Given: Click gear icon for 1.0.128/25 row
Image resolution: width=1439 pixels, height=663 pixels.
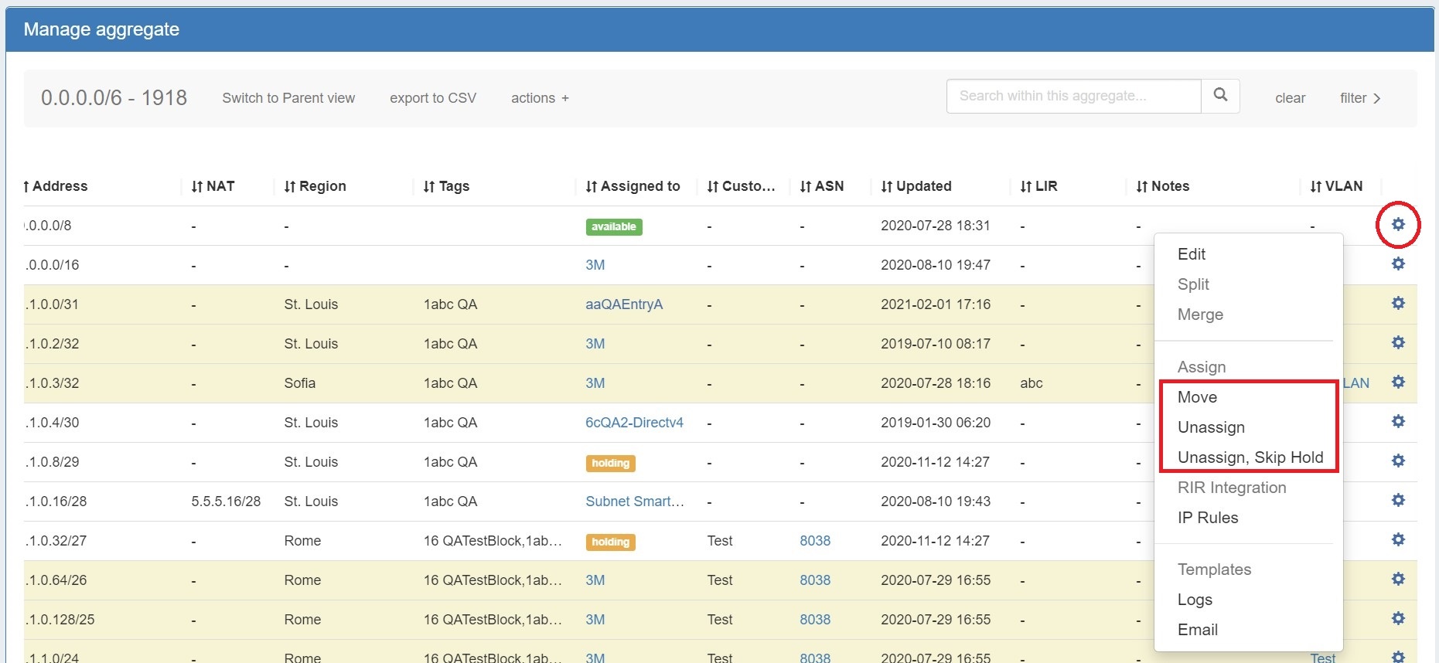Looking at the screenshot, I should (1398, 618).
